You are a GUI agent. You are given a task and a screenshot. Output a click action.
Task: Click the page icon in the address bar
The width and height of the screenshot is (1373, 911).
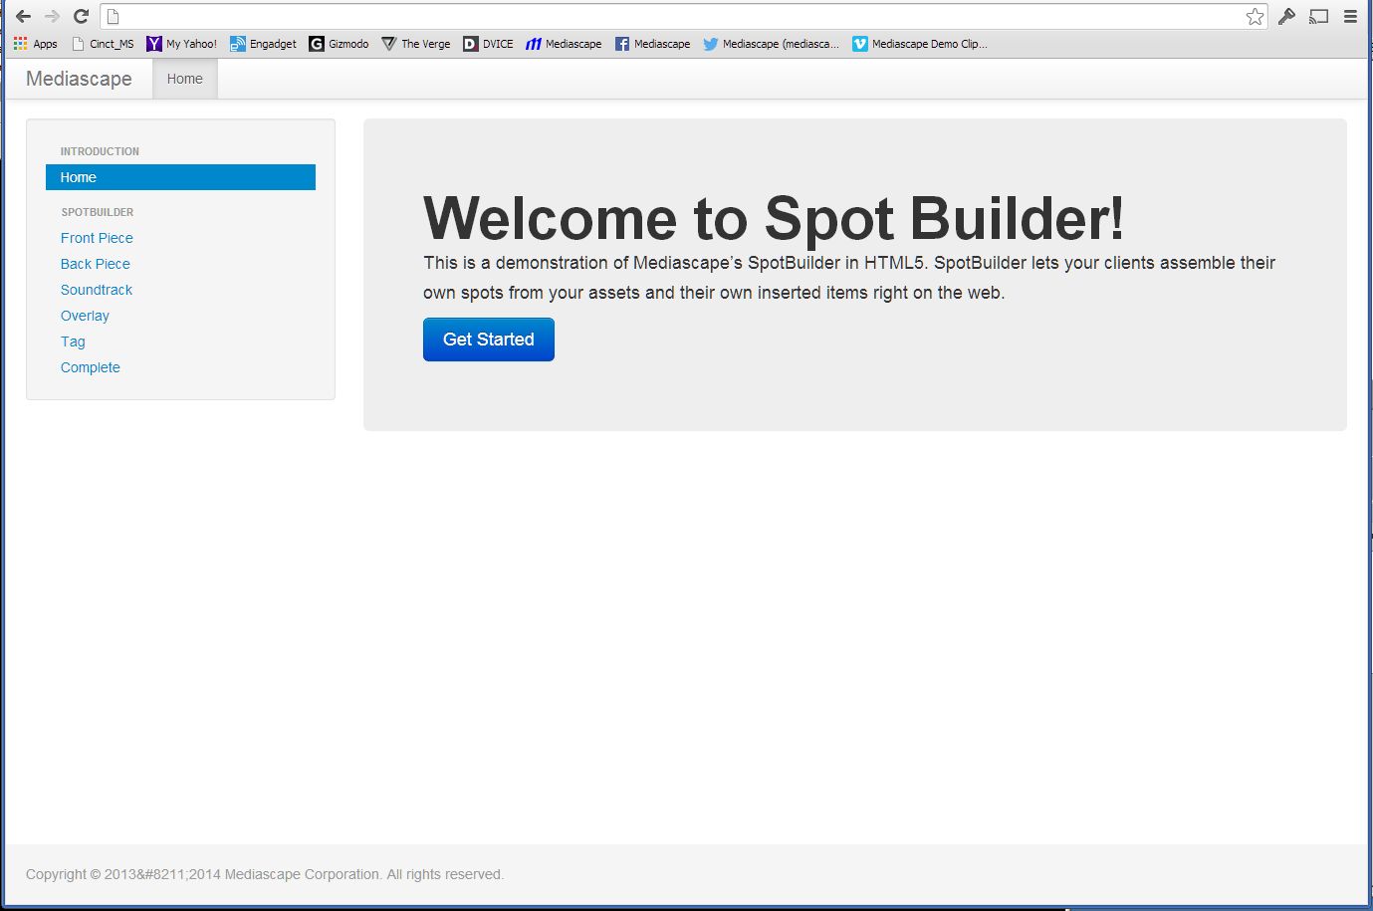click(113, 16)
